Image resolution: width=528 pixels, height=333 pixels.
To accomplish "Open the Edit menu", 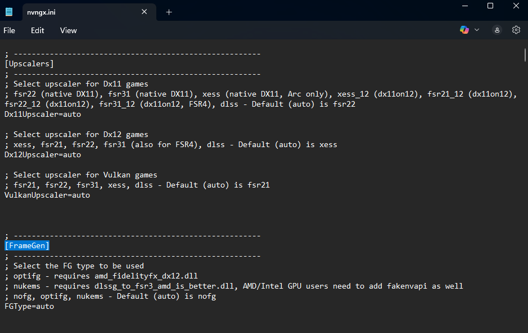I will tap(37, 31).
